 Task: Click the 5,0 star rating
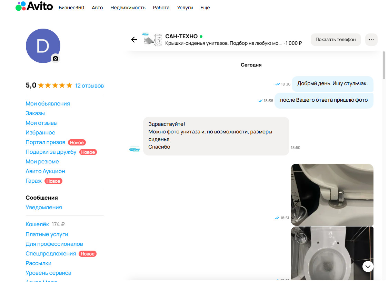coord(49,85)
